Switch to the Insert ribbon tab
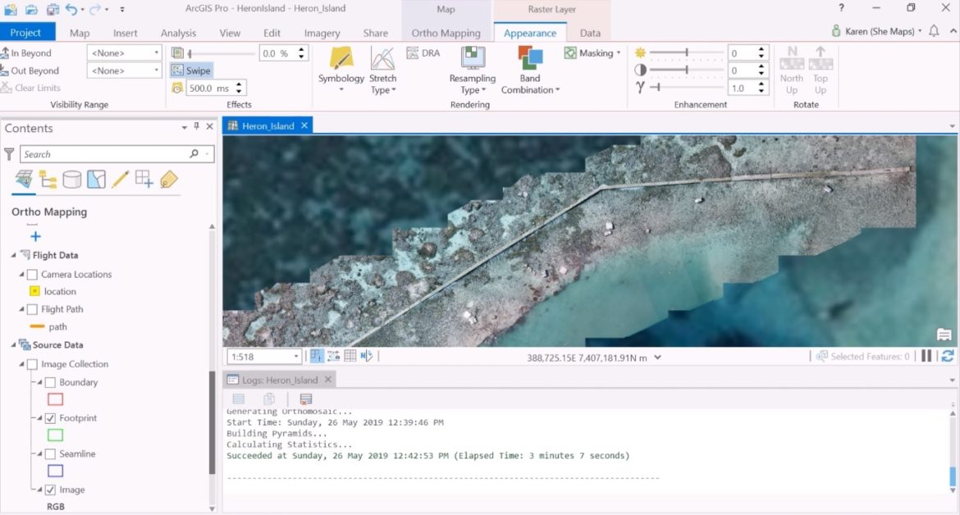Viewport: 960px width, 515px height. (x=125, y=33)
